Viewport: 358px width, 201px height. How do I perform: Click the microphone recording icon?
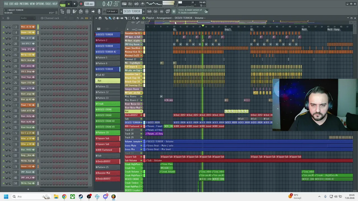[99, 11]
